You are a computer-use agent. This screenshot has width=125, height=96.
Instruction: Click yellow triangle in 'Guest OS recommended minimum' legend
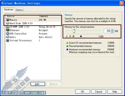pyautogui.click(x=67, y=43)
